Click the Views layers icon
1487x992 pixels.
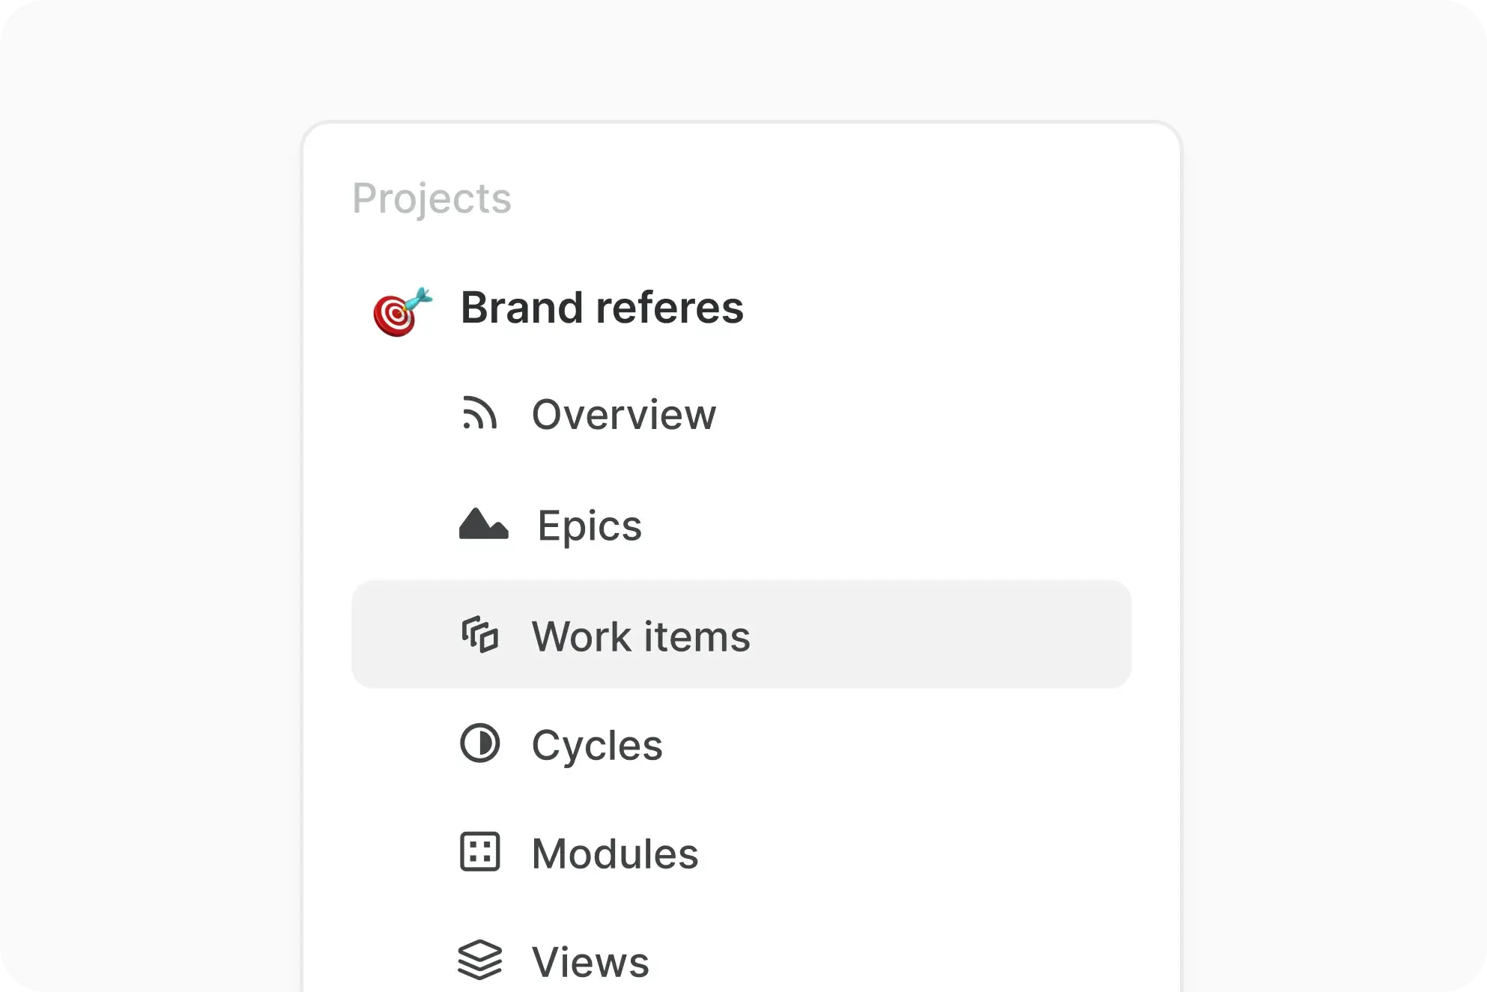coord(480,961)
